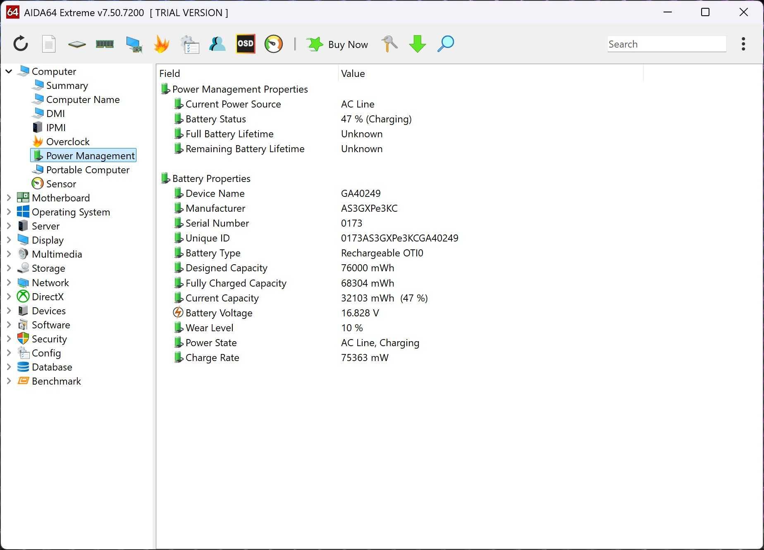
Task: Click the Database tree icon
Action: pyautogui.click(x=23, y=367)
